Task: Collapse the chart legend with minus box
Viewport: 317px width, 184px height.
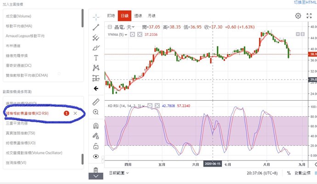Action: point(110,27)
